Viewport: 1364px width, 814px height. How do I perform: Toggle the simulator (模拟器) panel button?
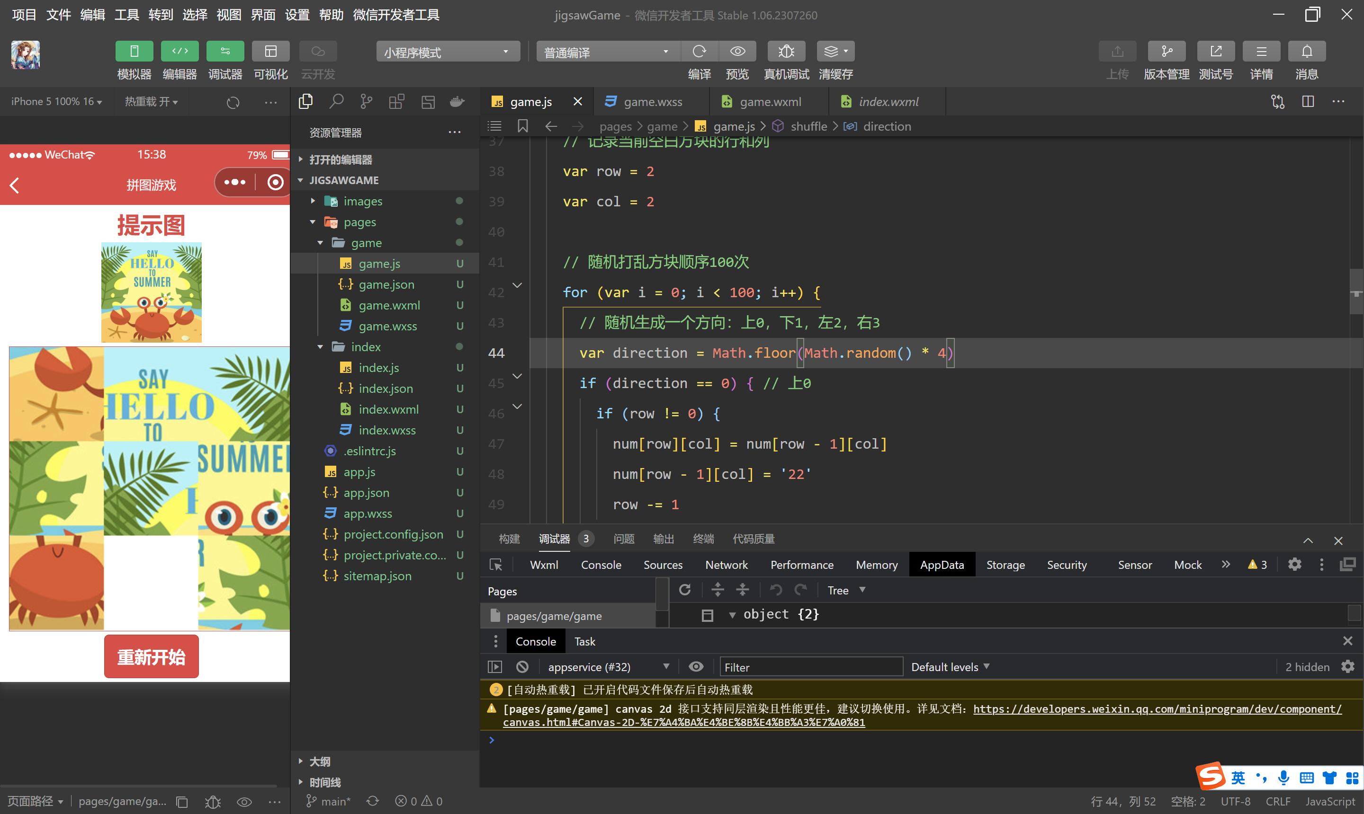click(134, 52)
